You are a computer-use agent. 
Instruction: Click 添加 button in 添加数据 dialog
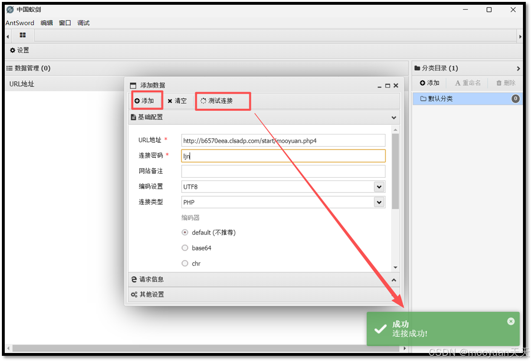click(144, 101)
